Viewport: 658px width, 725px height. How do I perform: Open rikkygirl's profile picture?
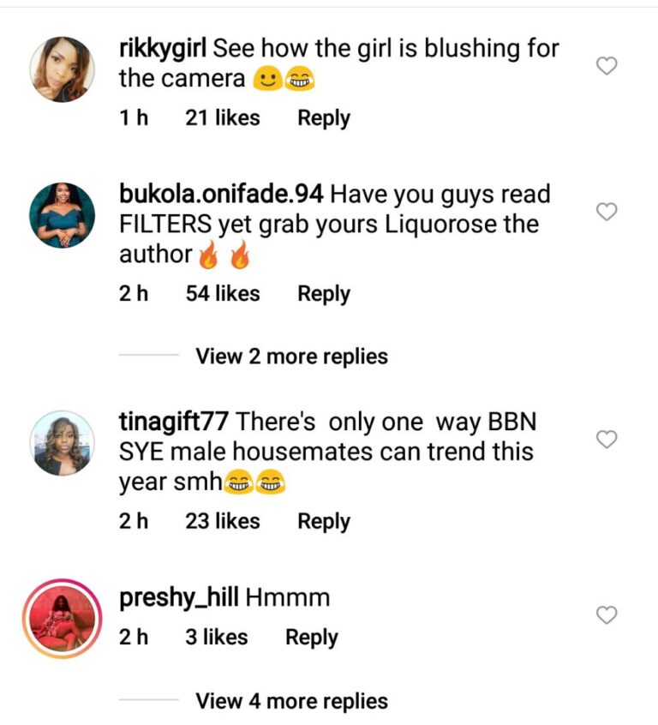(x=62, y=69)
